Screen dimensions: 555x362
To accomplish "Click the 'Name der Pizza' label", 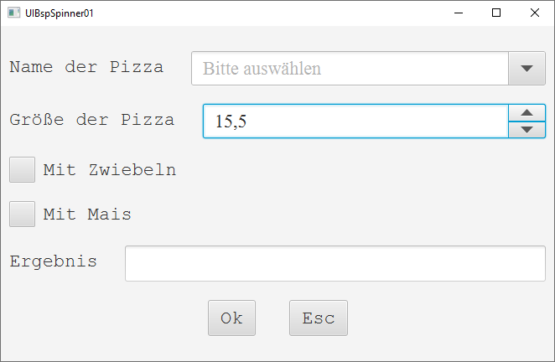I will pos(86,67).
